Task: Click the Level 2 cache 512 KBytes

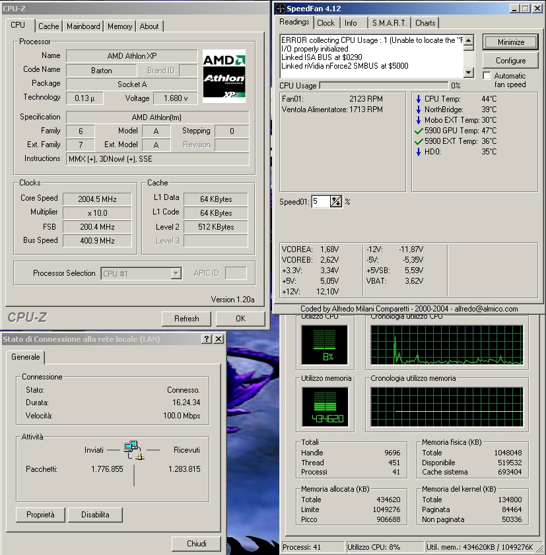Action: tap(216, 227)
